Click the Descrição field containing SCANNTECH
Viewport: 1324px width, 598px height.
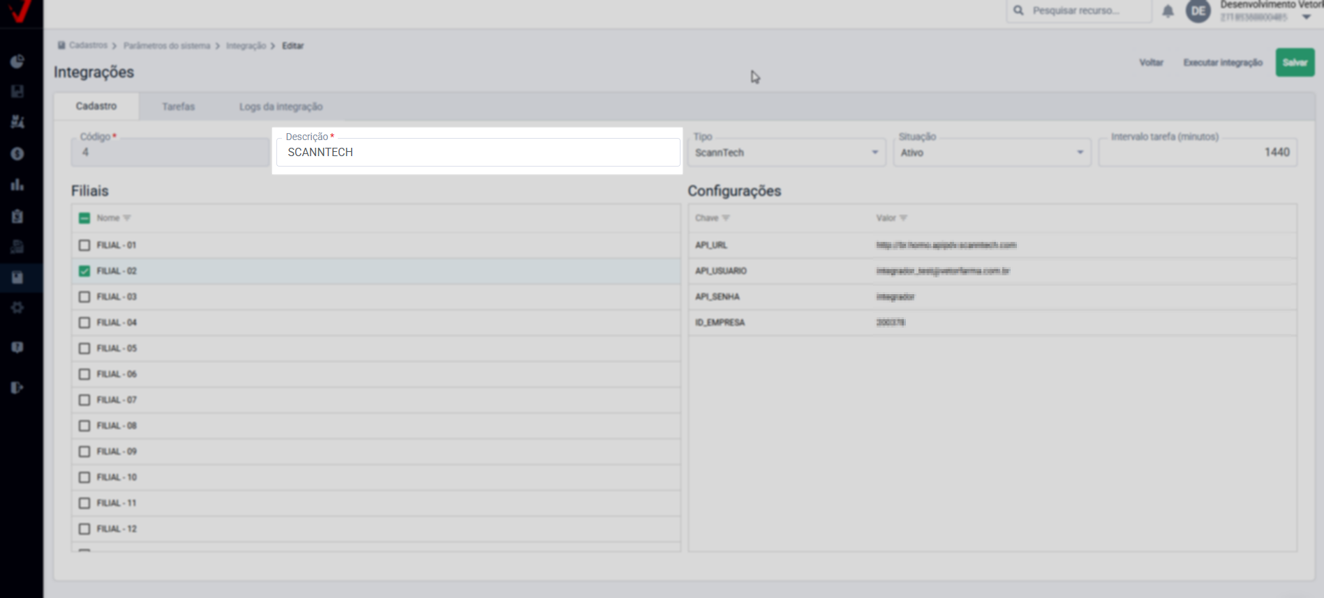(477, 153)
